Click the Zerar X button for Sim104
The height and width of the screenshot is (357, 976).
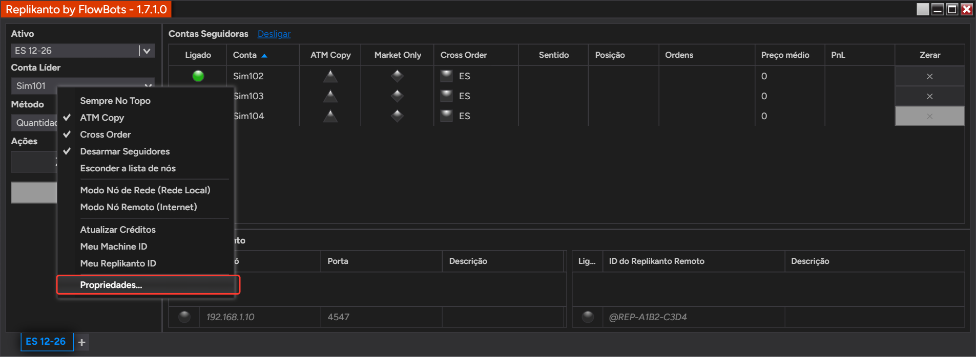(929, 116)
